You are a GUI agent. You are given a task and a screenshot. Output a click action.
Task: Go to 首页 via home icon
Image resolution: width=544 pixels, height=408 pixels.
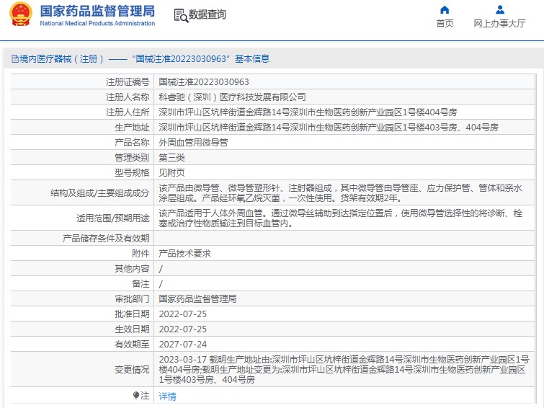(445, 9)
